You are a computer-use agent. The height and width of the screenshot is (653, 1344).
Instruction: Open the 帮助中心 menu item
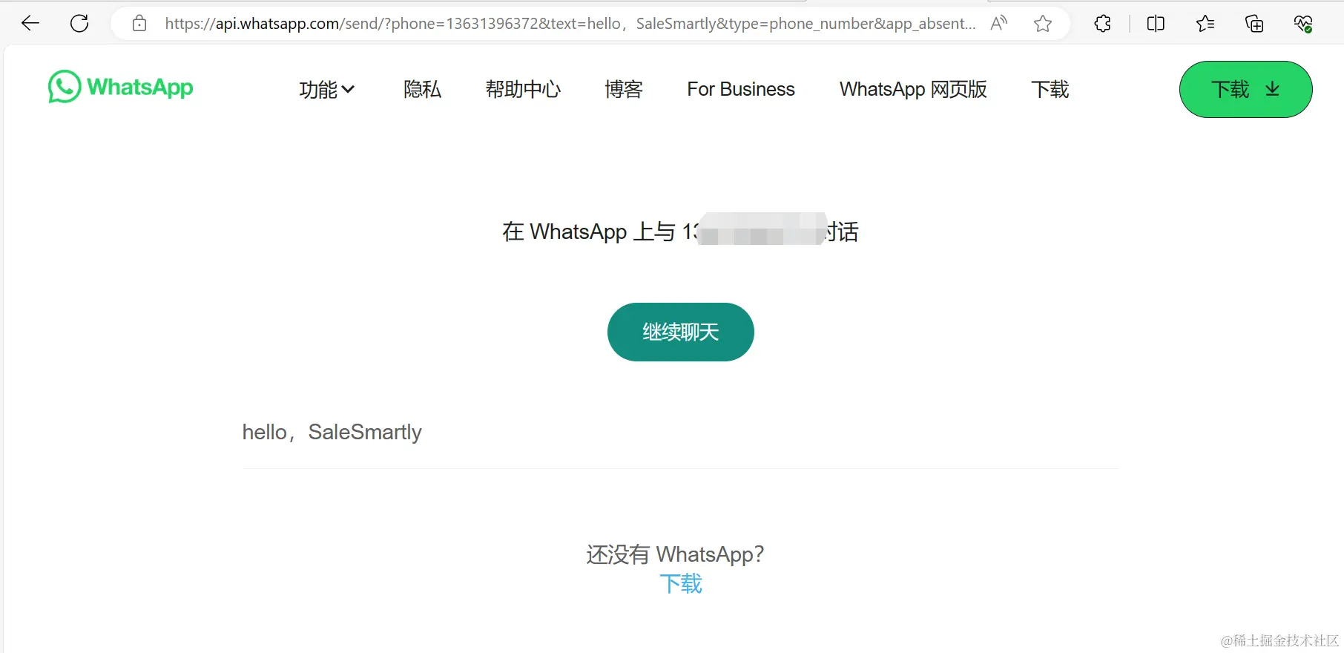click(523, 90)
